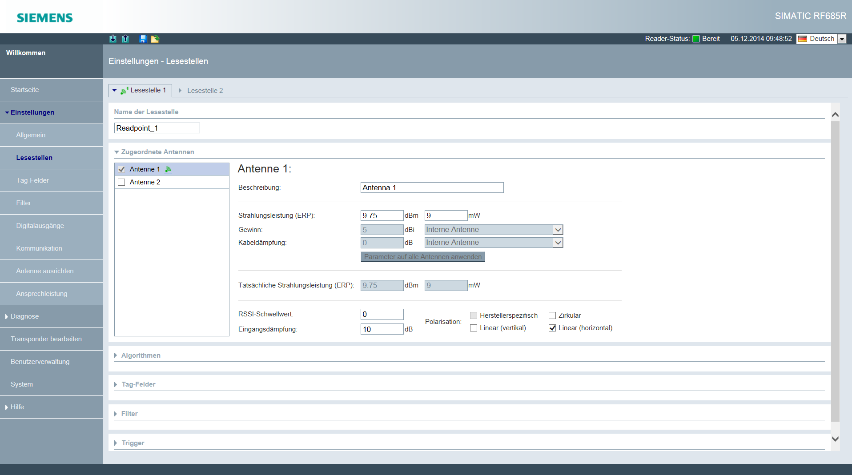Enable Linear (vertikal) polarisation checkbox
The height and width of the screenshot is (475, 852).
click(474, 328)
